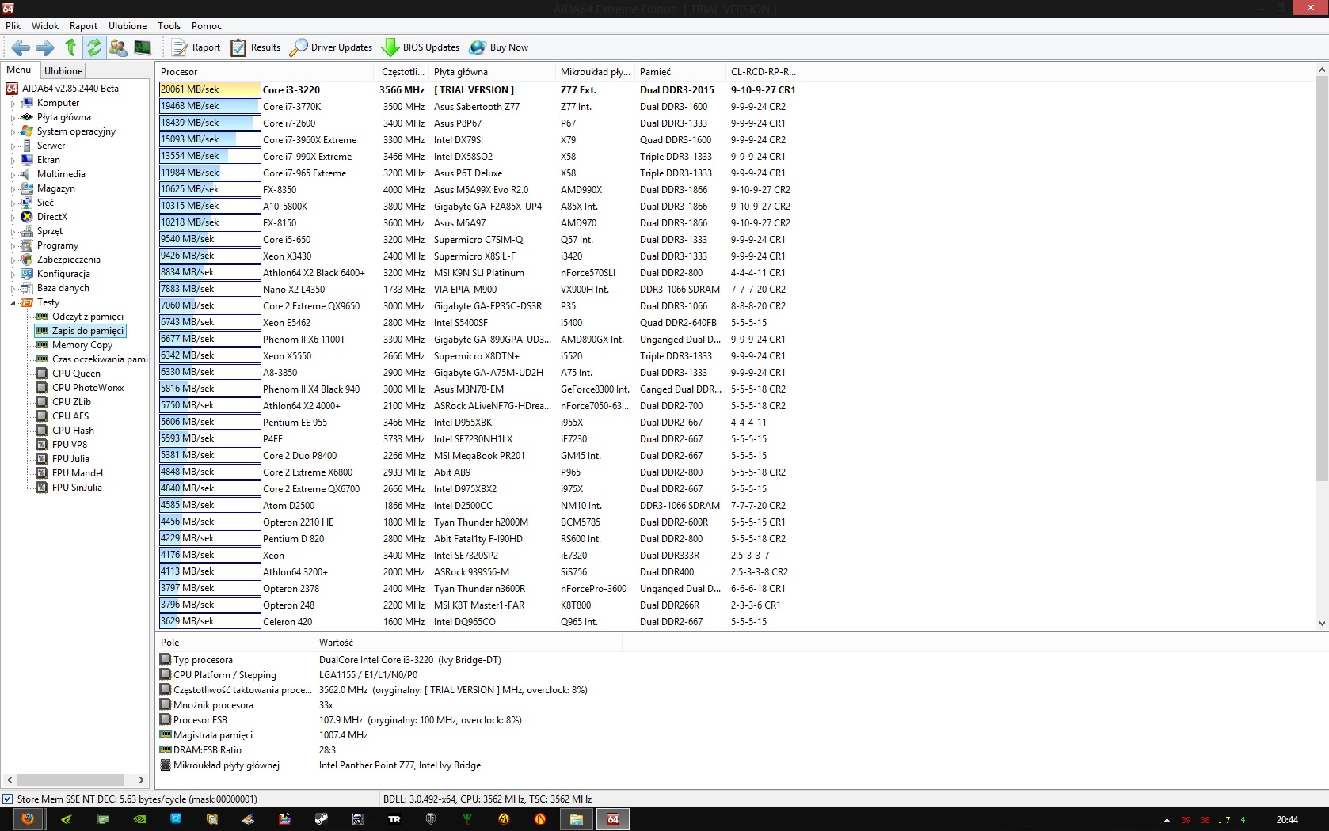Open Firefox from the taskbar
The width and height of the screenshot is (1329, 831).
click(x=28, y=819)
